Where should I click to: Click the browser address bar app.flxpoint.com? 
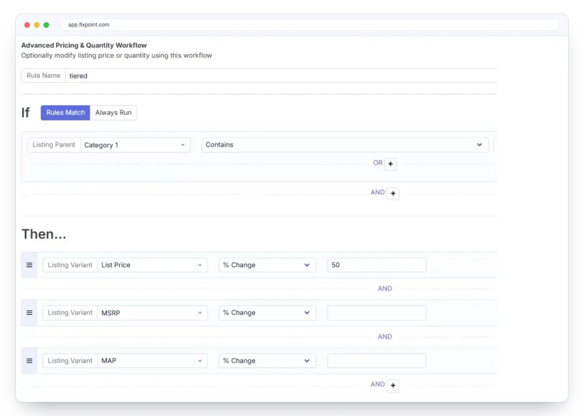[x=310, y=25]
